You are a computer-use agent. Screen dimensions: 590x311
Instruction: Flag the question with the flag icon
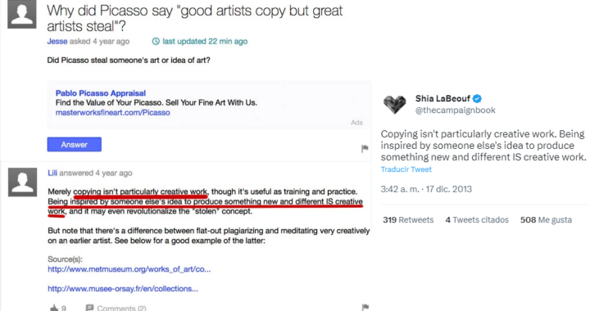tap(364, 148)
